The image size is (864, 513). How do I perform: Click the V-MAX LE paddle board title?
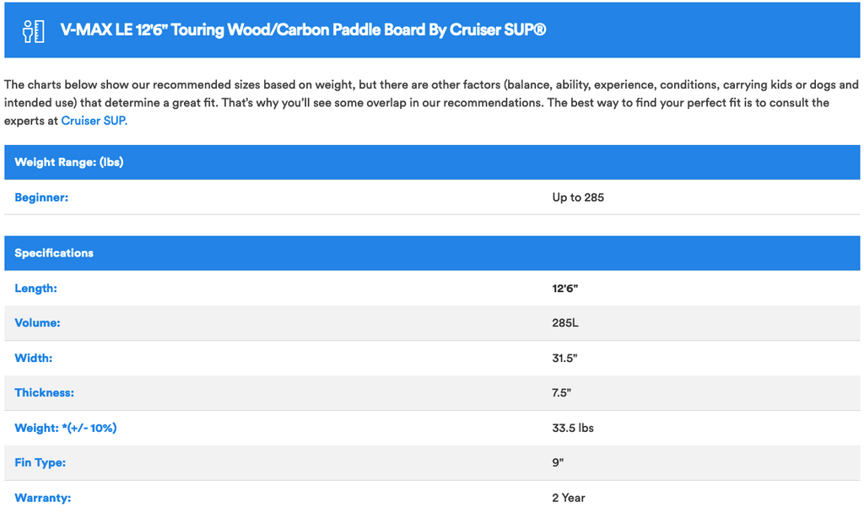pos(304,30)
